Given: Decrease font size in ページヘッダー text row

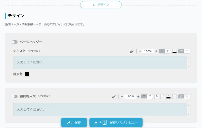Looking at the screenshot, I should [140, 51].
